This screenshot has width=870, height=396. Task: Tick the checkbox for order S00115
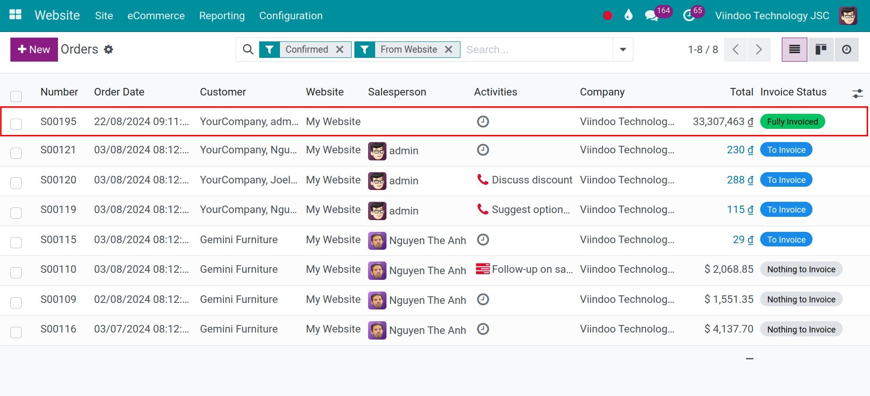pyautogui.click(x=16, y=243)
